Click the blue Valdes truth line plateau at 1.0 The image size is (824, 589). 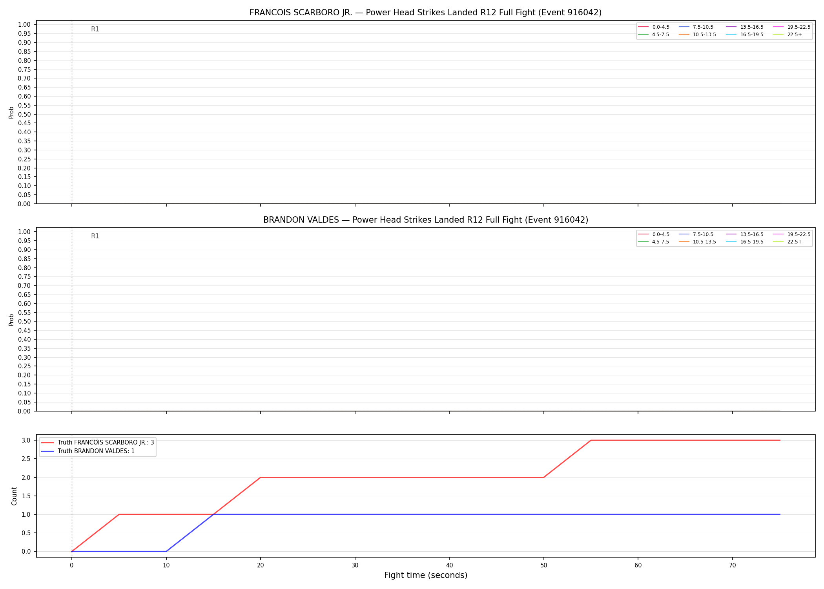pyautogui.click(x=496, y=514)
